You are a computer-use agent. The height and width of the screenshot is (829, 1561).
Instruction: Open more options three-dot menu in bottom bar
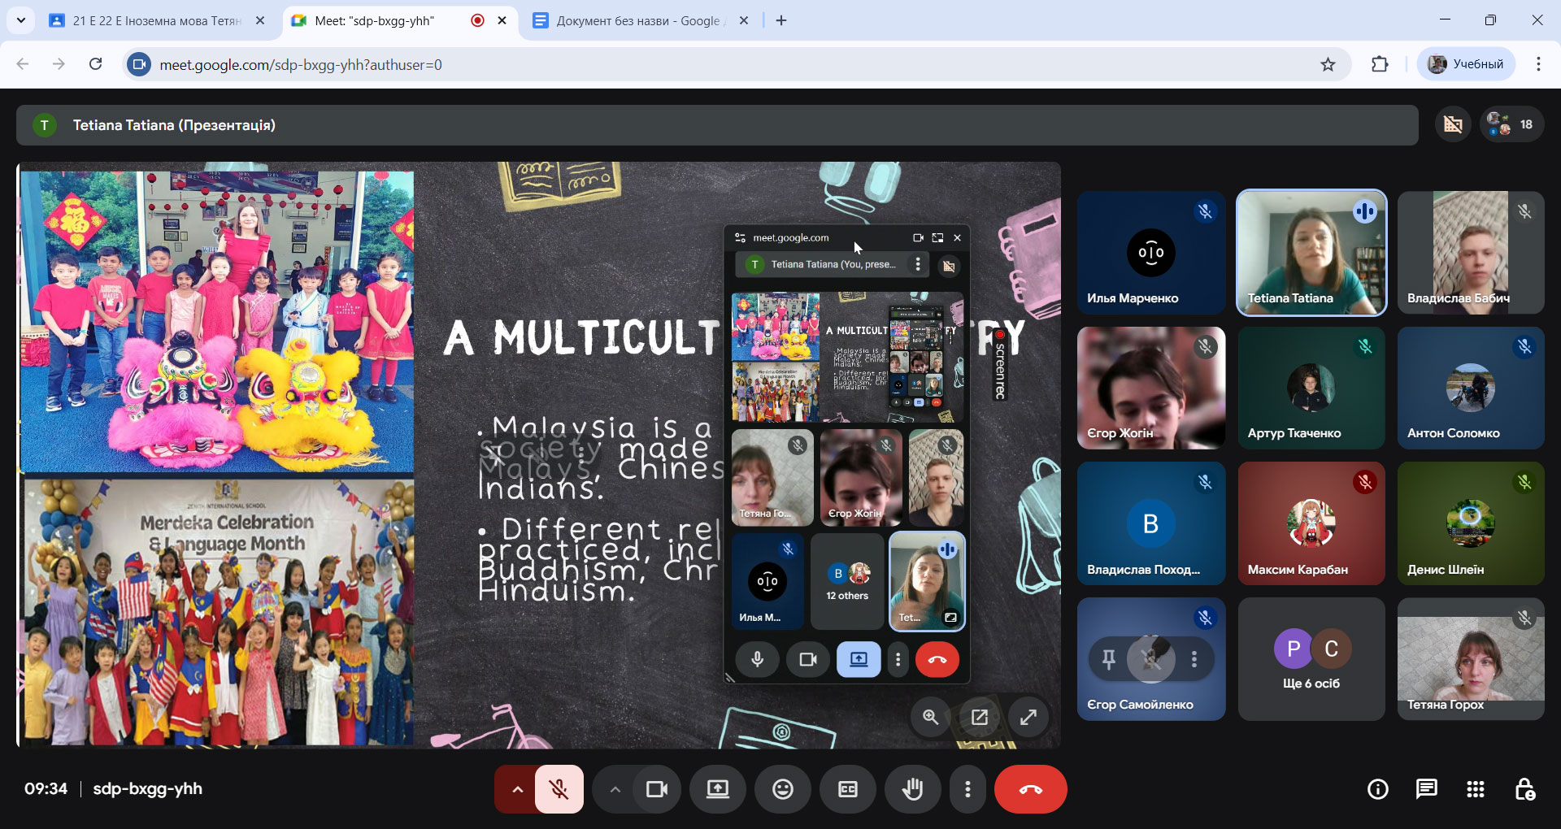pos(967,789)
